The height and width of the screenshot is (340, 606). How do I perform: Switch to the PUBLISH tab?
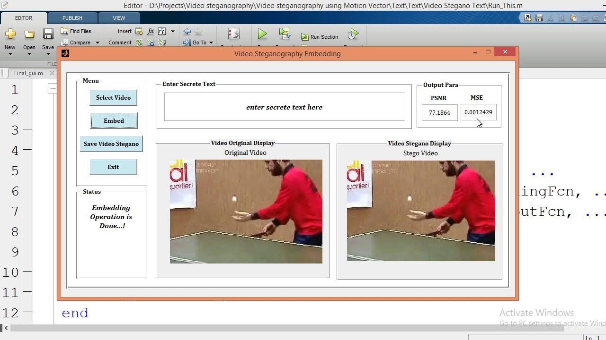72,18
